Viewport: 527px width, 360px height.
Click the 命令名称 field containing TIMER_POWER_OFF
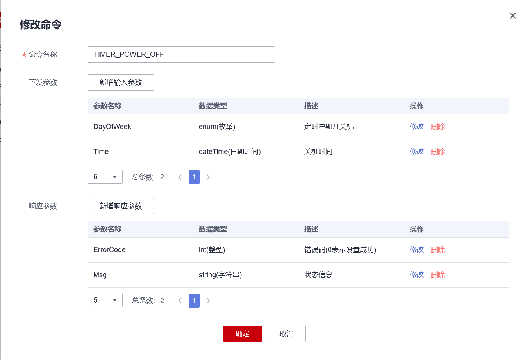[x=181, y=54]
